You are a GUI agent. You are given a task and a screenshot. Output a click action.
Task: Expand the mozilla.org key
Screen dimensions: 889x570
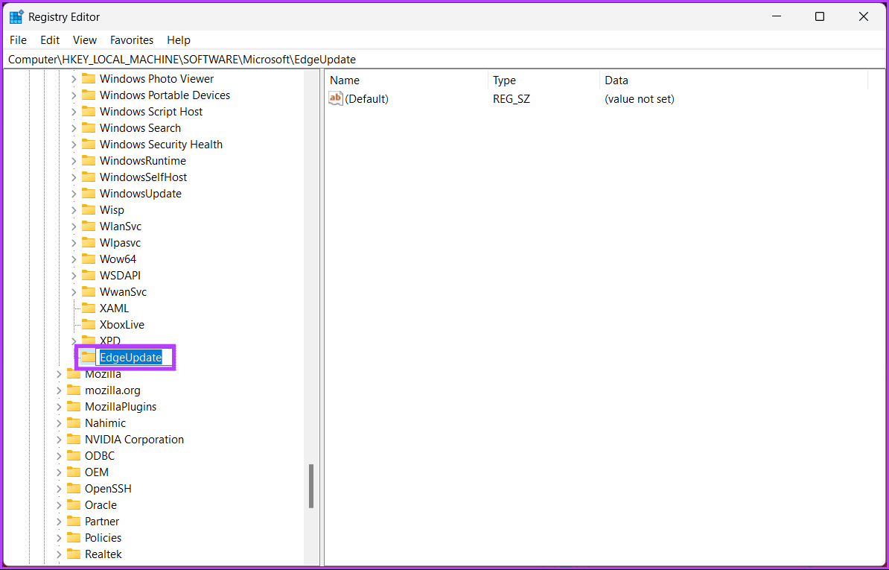click(59, 390)
